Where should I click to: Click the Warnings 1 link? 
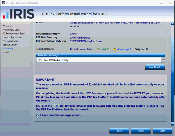click(124, 49)
